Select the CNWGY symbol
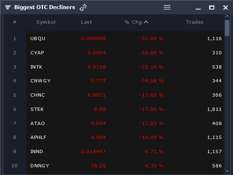 click(x=40, y=81)
